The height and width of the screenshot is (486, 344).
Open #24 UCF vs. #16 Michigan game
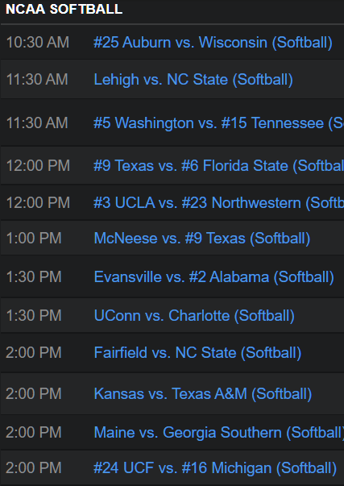[215, 468]
